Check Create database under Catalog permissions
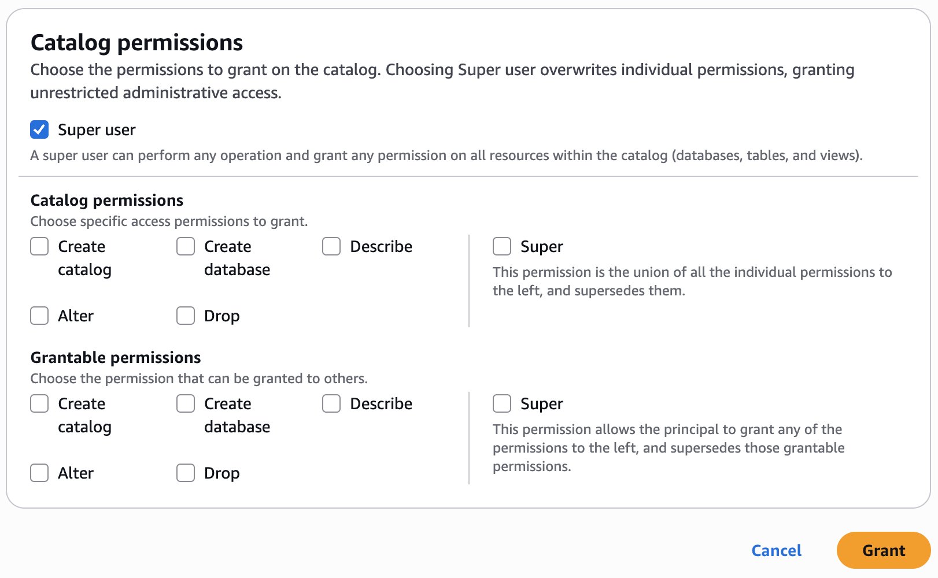The height and width of the screenshot is (578, 938). tap(186, 247)
